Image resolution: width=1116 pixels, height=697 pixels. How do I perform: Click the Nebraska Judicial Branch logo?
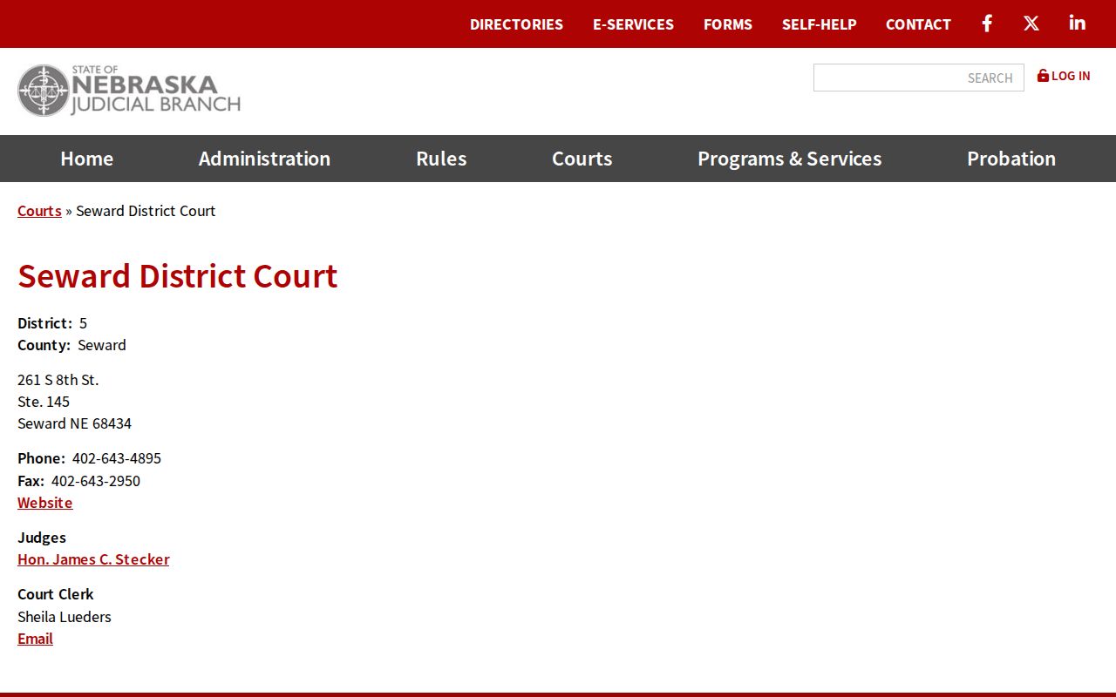coord(129,90)
